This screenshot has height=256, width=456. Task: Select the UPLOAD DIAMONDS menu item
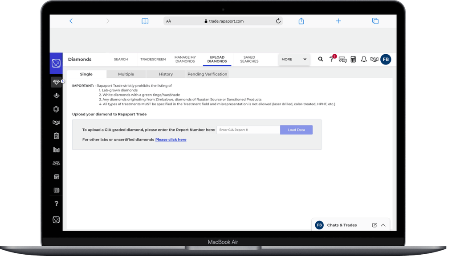217,59
